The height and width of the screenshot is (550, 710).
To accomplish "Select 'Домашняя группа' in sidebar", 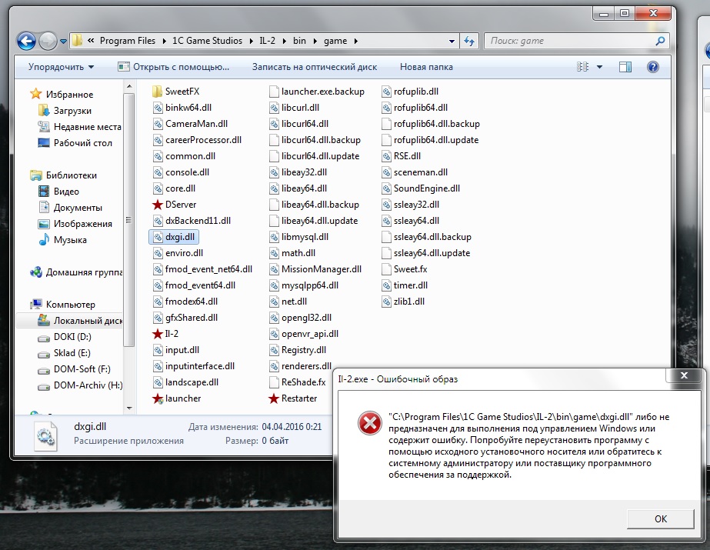I will tap(84, 272).
